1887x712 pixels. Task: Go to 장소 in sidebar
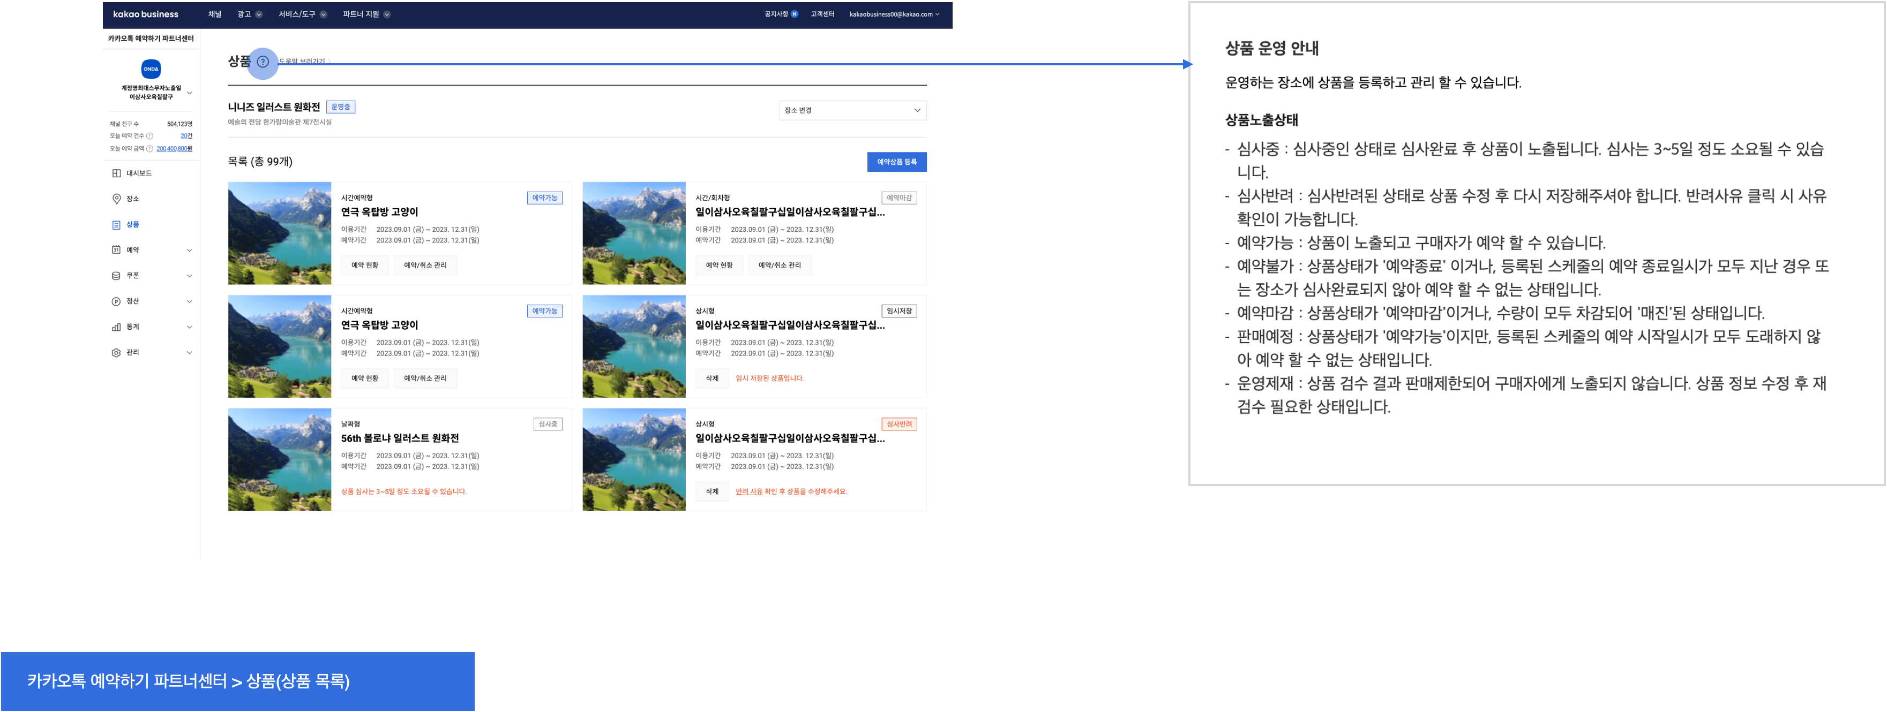132,199
